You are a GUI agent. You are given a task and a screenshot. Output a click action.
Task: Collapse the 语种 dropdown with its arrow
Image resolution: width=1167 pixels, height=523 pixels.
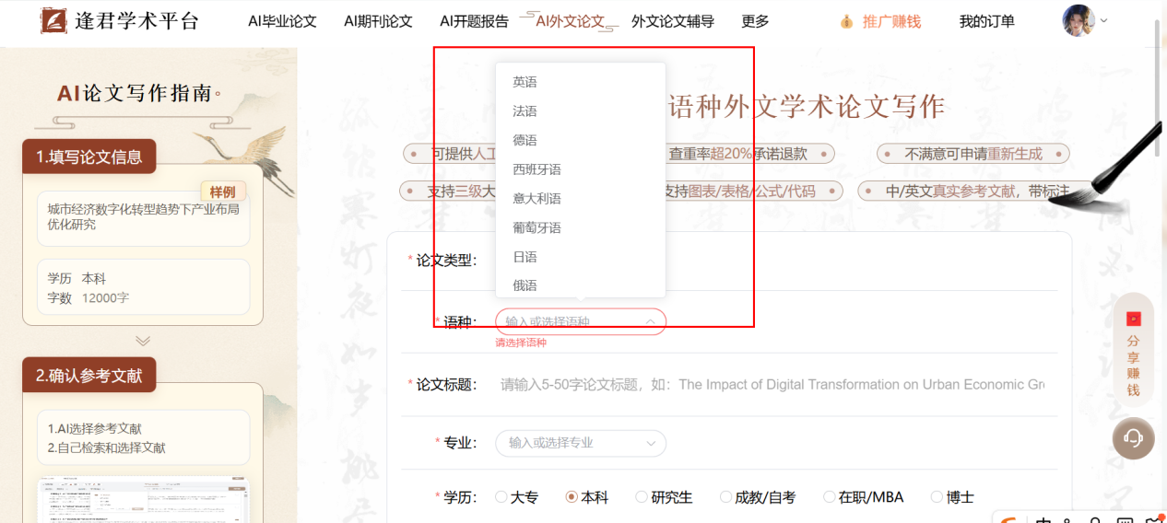650,321
